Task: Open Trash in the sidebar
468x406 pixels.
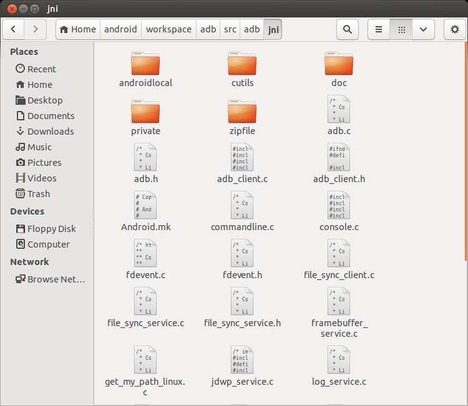Action: 33,193
